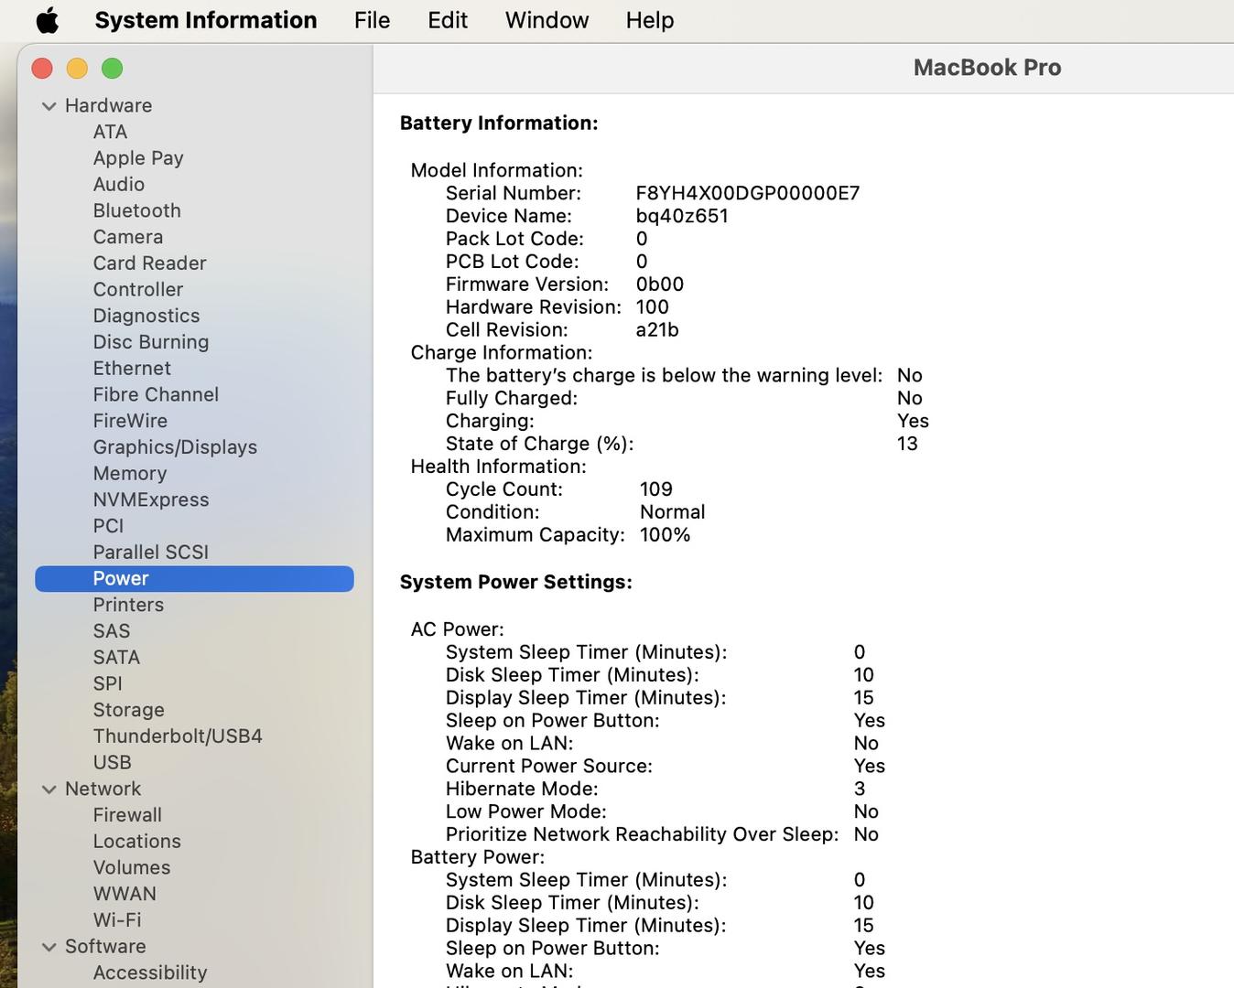
Task: Click the yellow minimize window button
Action: (x=77, y=69)
